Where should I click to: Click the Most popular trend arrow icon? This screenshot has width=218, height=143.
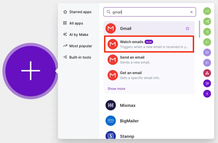65,46
